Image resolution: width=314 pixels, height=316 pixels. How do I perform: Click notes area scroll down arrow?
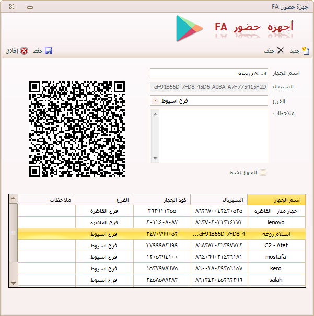155,158
